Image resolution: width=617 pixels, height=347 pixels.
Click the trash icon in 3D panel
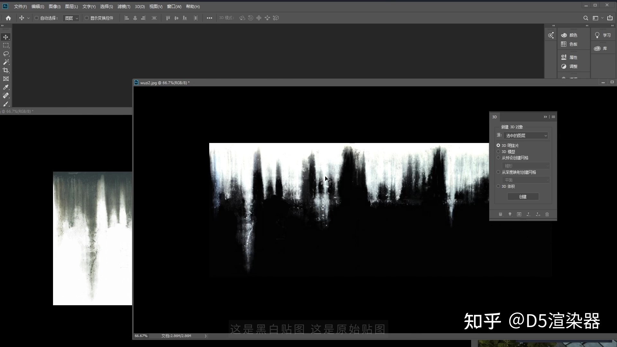(x=547, y=214)
